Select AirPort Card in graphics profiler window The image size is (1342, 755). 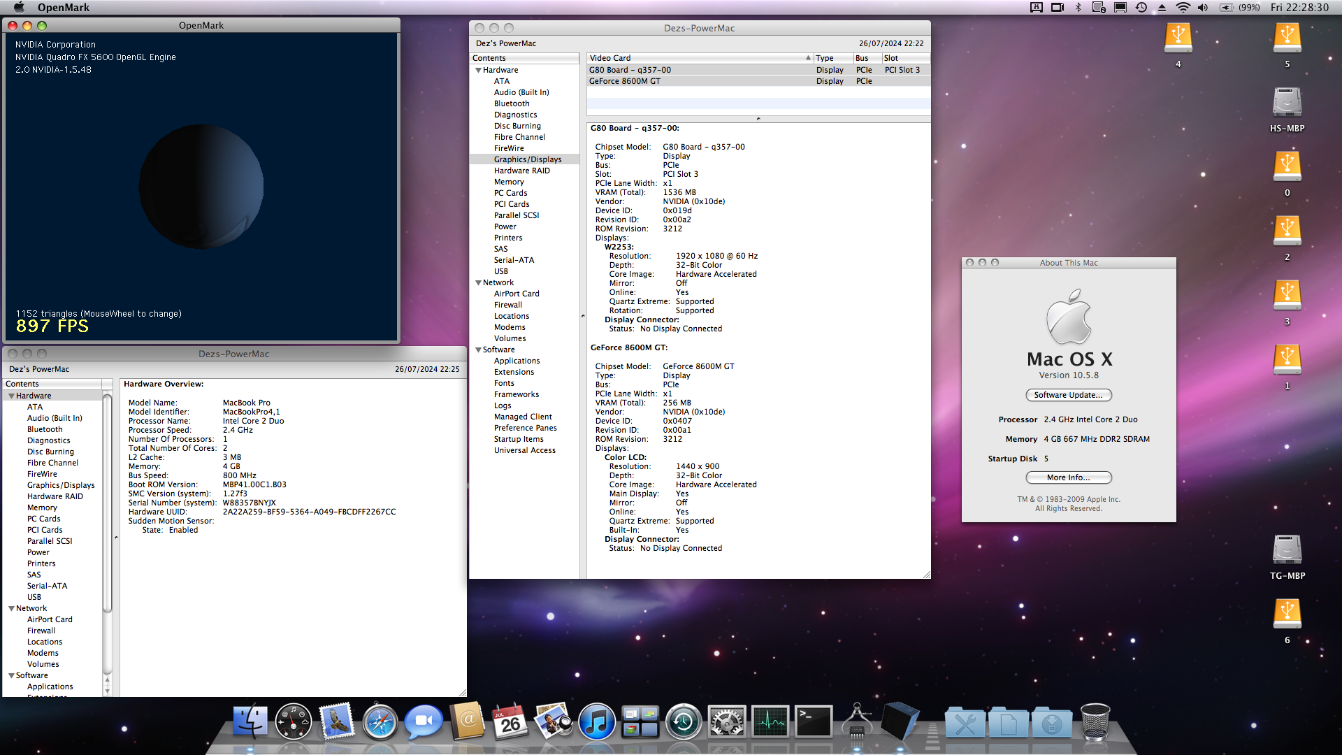click(x=517, y=294)
